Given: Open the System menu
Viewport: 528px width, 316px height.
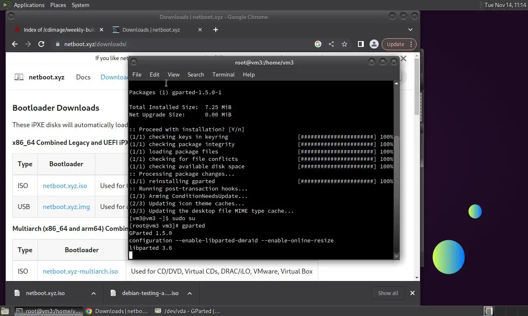Looking at the screenshot, I should (x=80, y=5).
